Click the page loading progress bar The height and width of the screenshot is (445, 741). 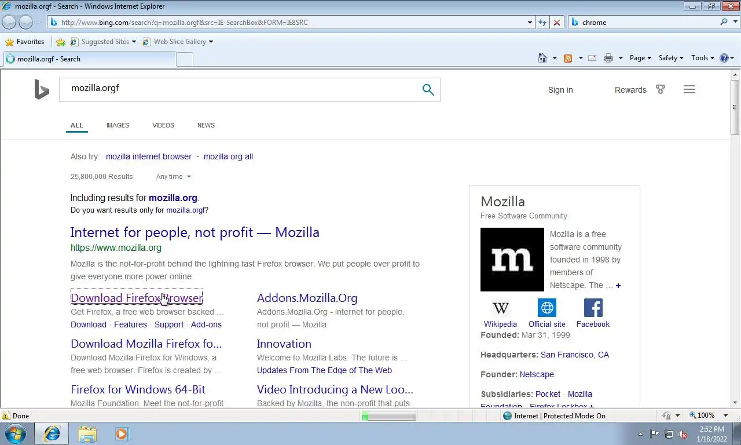[388, 416]
